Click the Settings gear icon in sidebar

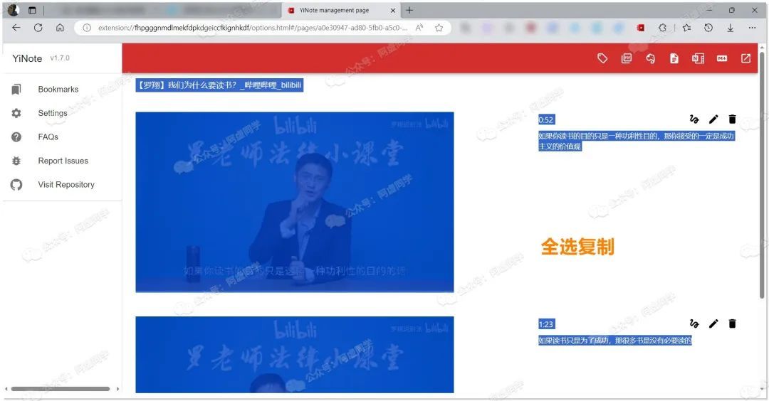(16, 113)
